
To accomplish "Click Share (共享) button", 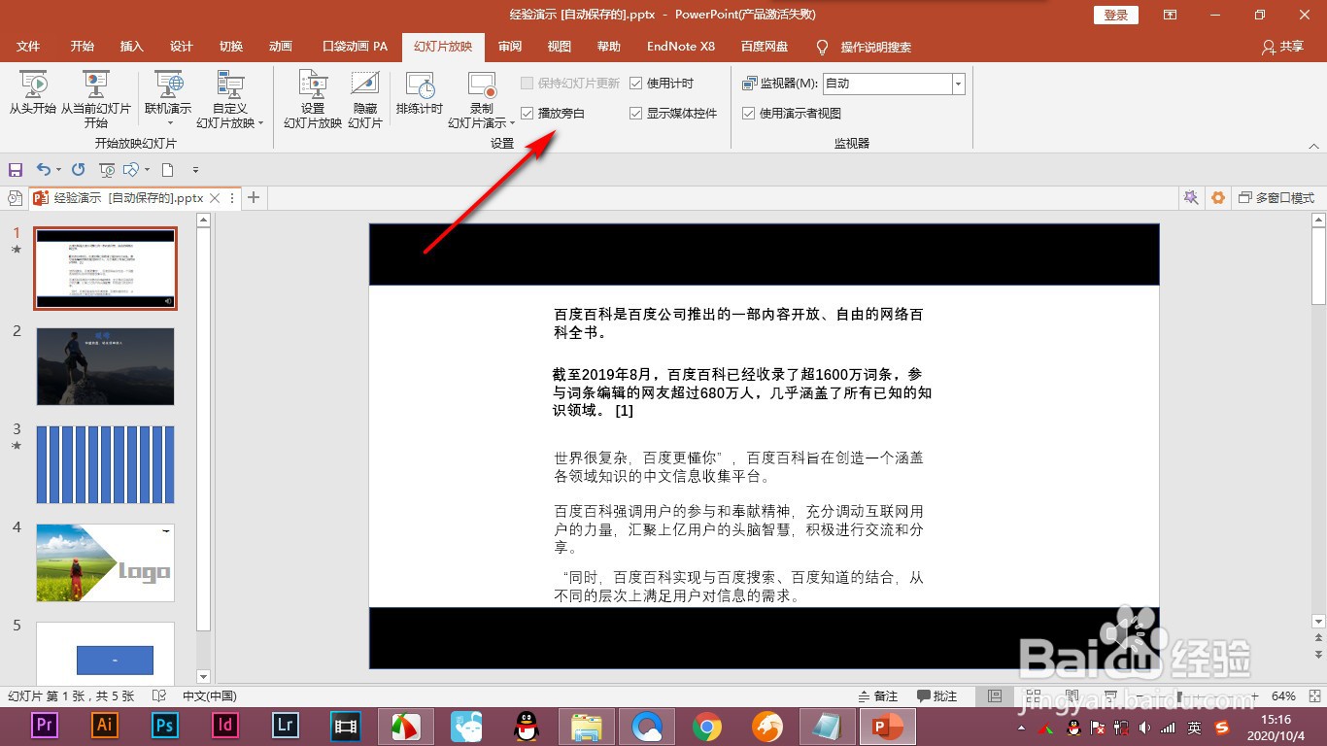I will pos(1282,47).
